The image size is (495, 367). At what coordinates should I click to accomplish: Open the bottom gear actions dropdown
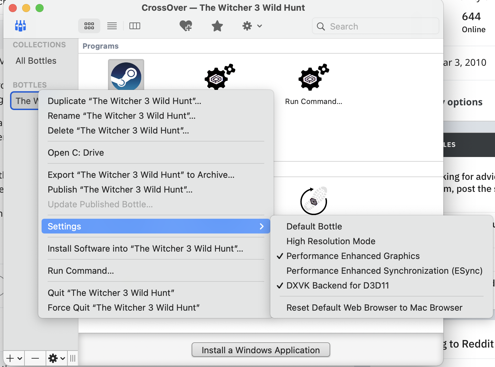pos(56,359)
